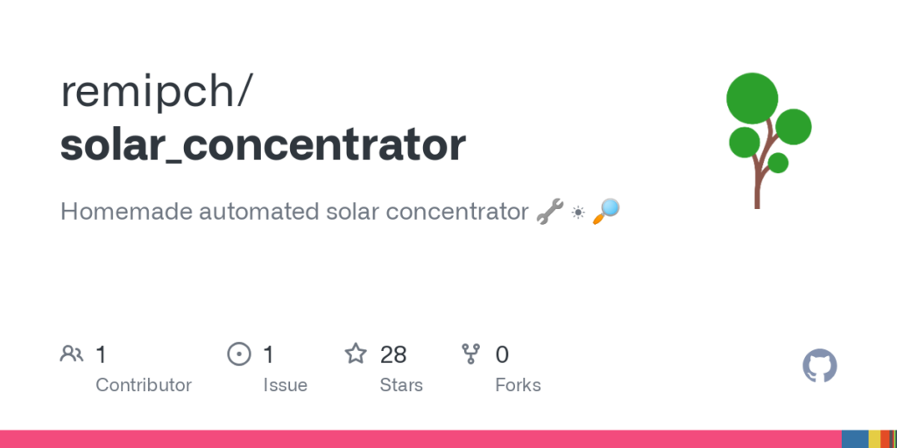Image resolution: width=897 pixels, height=448 pixels.
Task: Click the fork icon beside 0
Action: [471, 354]
